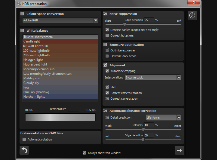Click the ghosting Intensity slider handle
The image size is (217, 160).
143,129
